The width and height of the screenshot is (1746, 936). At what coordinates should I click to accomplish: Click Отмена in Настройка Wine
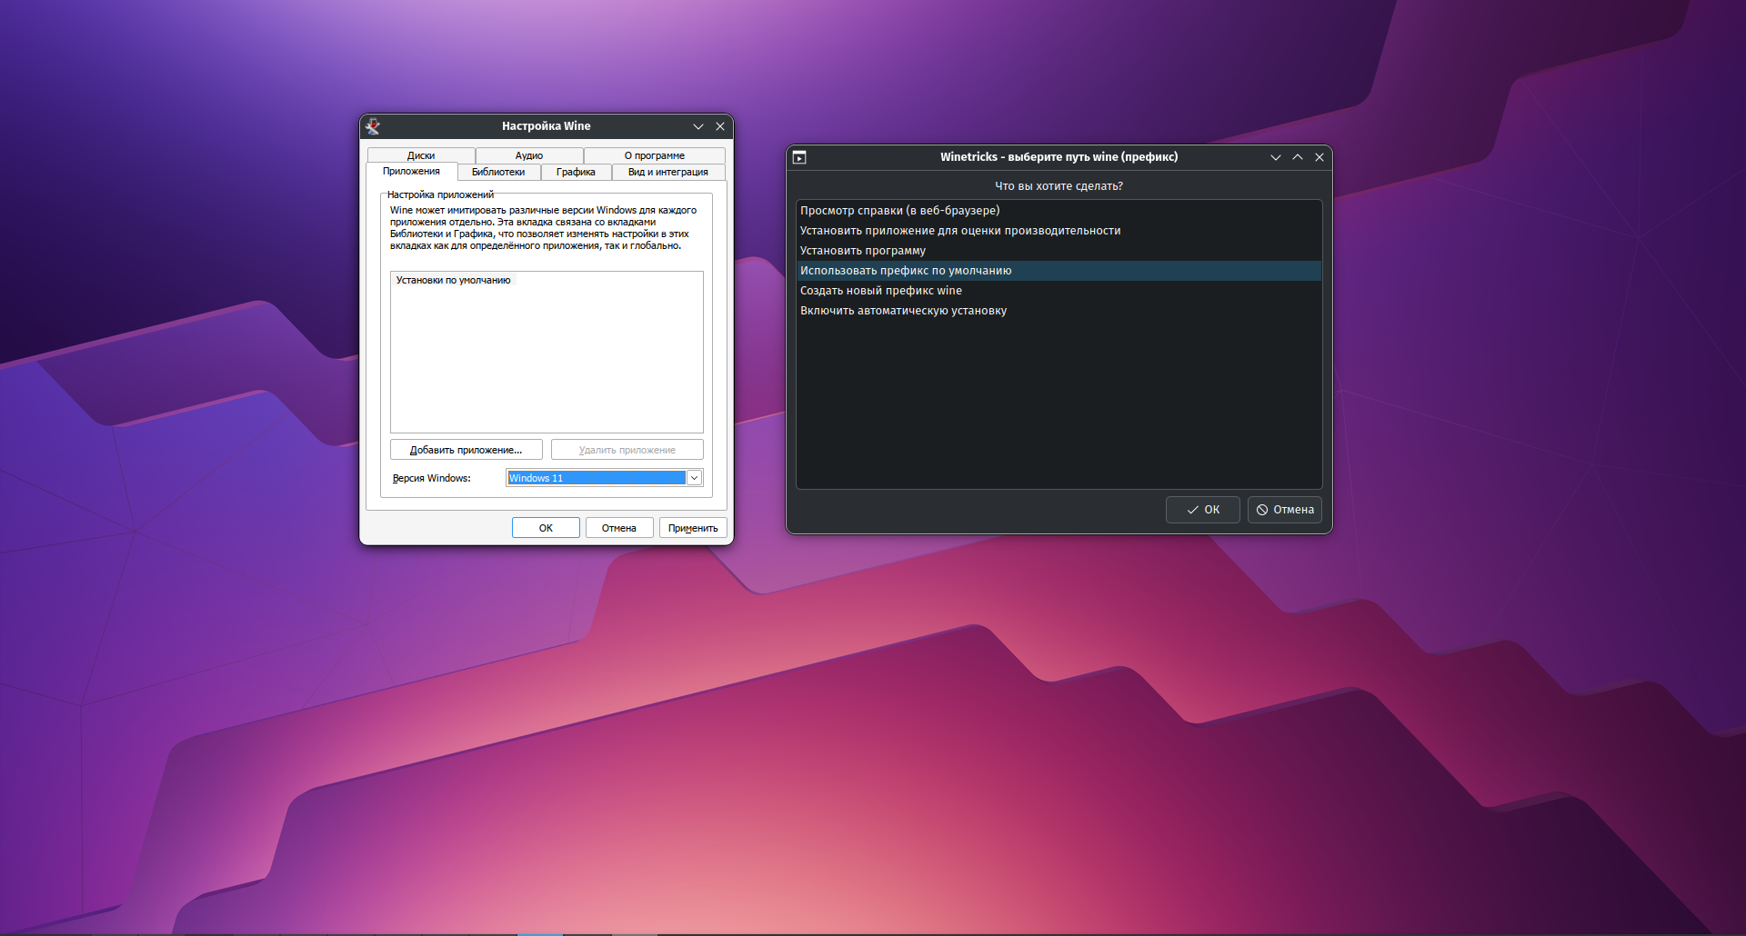click(x=619, y=528)
